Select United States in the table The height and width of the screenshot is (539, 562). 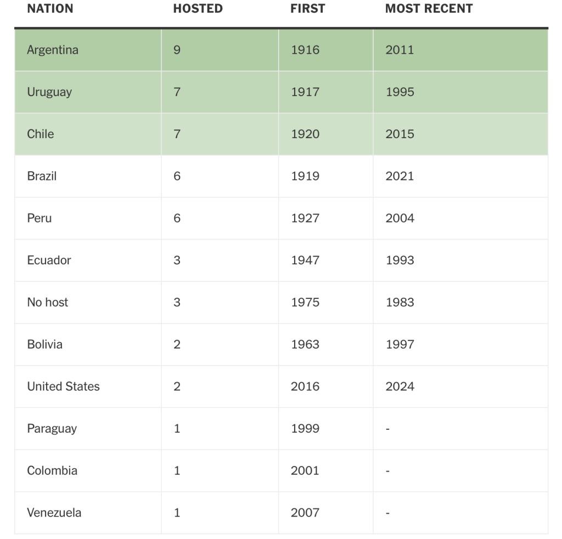point(63,387)
